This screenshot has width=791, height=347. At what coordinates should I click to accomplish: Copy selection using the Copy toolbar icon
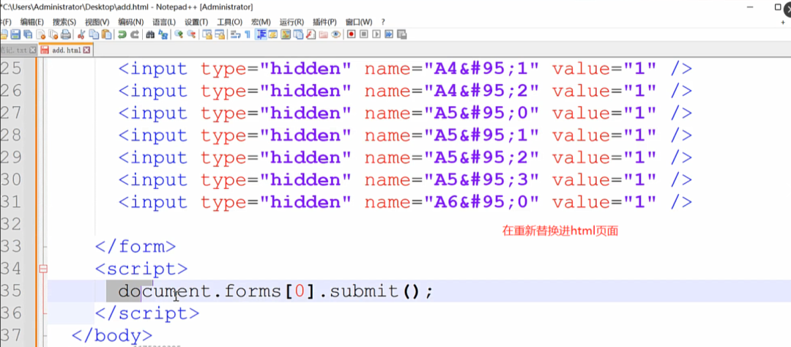point(94,34)
